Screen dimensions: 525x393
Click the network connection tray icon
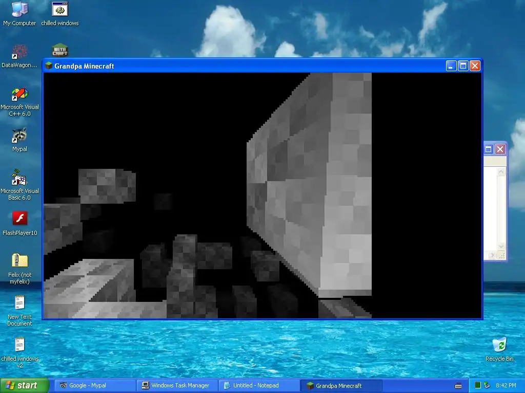[x=487, y=385]
